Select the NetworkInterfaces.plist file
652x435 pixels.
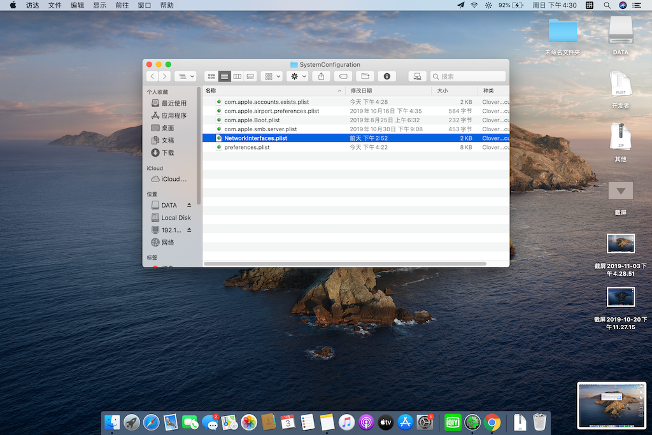tap(255, 138)
